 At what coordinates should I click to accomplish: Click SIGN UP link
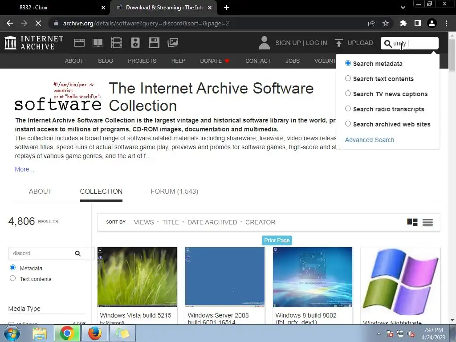pyautogui.click(x=288, y=43)
